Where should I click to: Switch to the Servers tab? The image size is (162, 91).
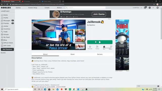pos(100,54)
